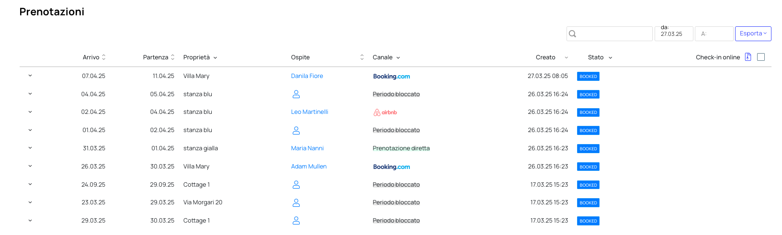Expand the Villa Mary 07.04.25 row
Viewport: 782px width, 235px height.
(30, 76)
